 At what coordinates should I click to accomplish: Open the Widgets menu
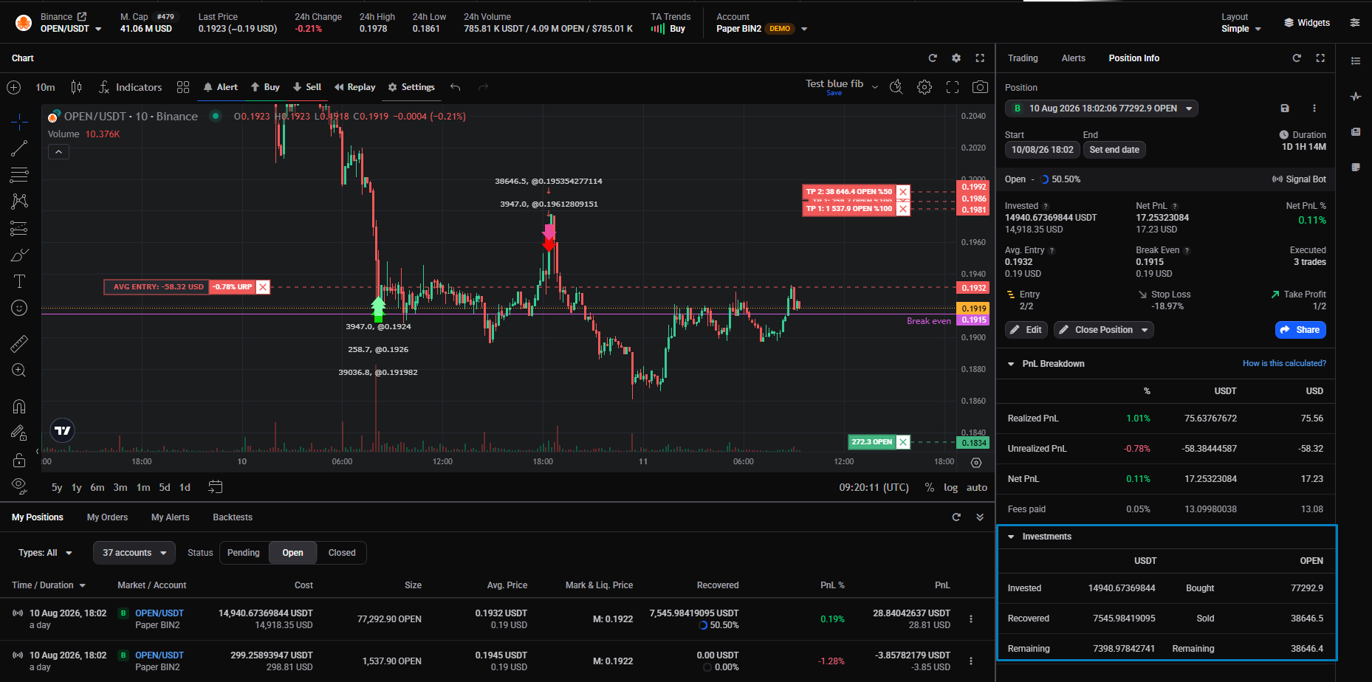[1307, 23]
